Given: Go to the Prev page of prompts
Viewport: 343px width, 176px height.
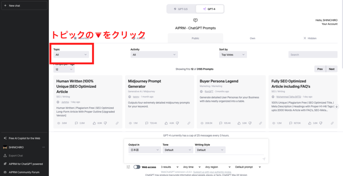Looking at the screenshot, I should click(x=320, y=69).
